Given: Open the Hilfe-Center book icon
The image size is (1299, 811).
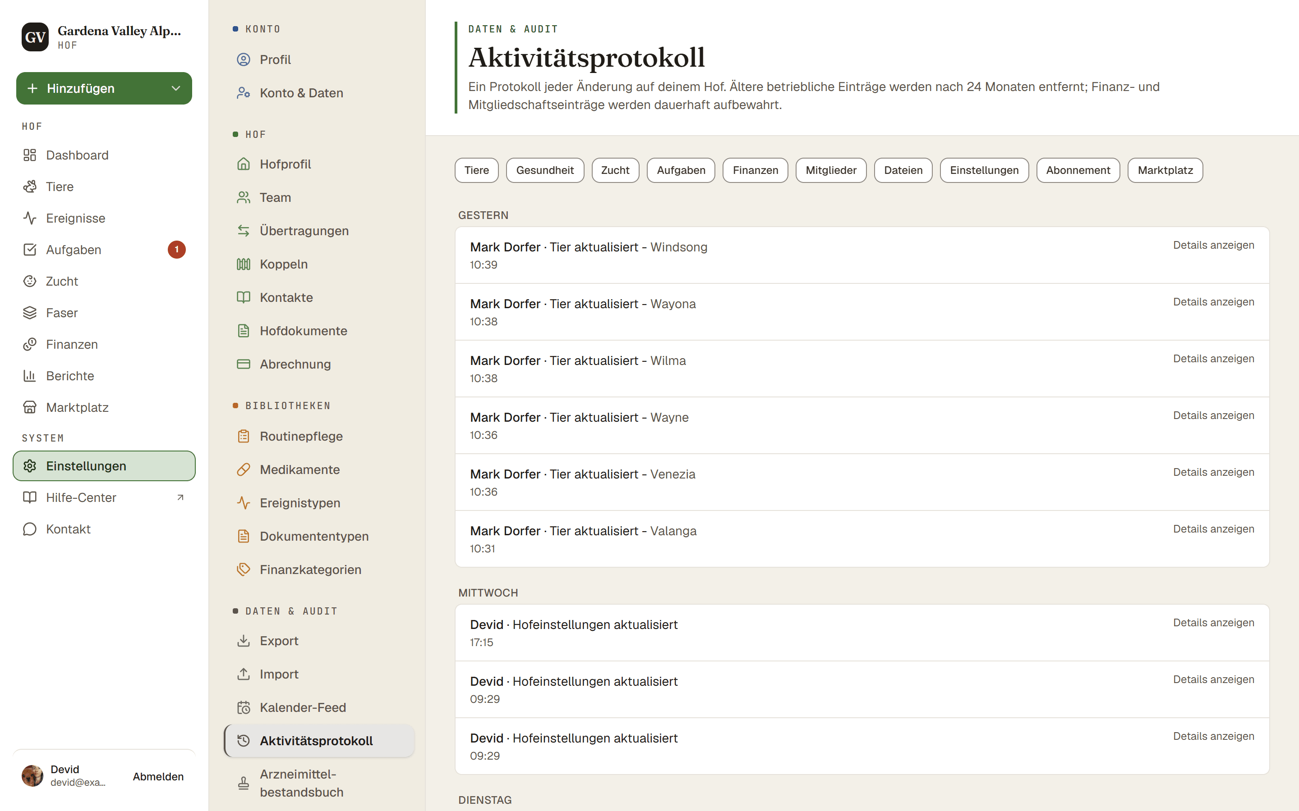Looking at the screenshot, I should click(x=29, y=498).
